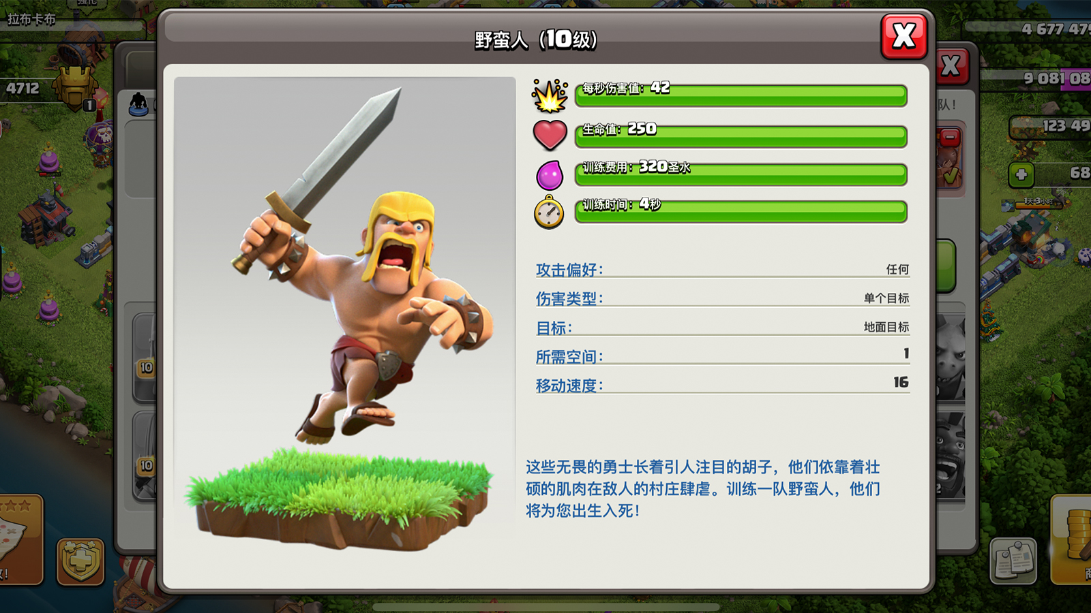This screenshot has width=1091, height=613.
Task: Click the Barbarian description text
Action: click(x=702, y=488)
